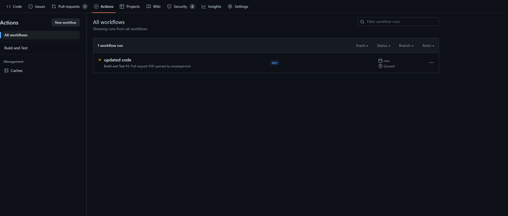508x216 pixels.
Task: Click the Security shield icon
Action: coord(169,6)
